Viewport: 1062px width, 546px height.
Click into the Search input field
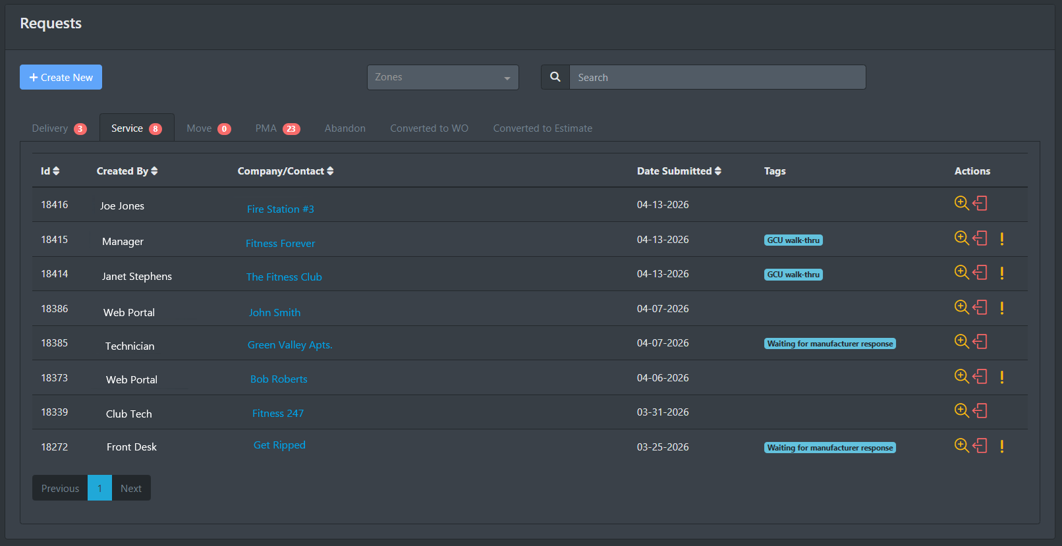717,77
